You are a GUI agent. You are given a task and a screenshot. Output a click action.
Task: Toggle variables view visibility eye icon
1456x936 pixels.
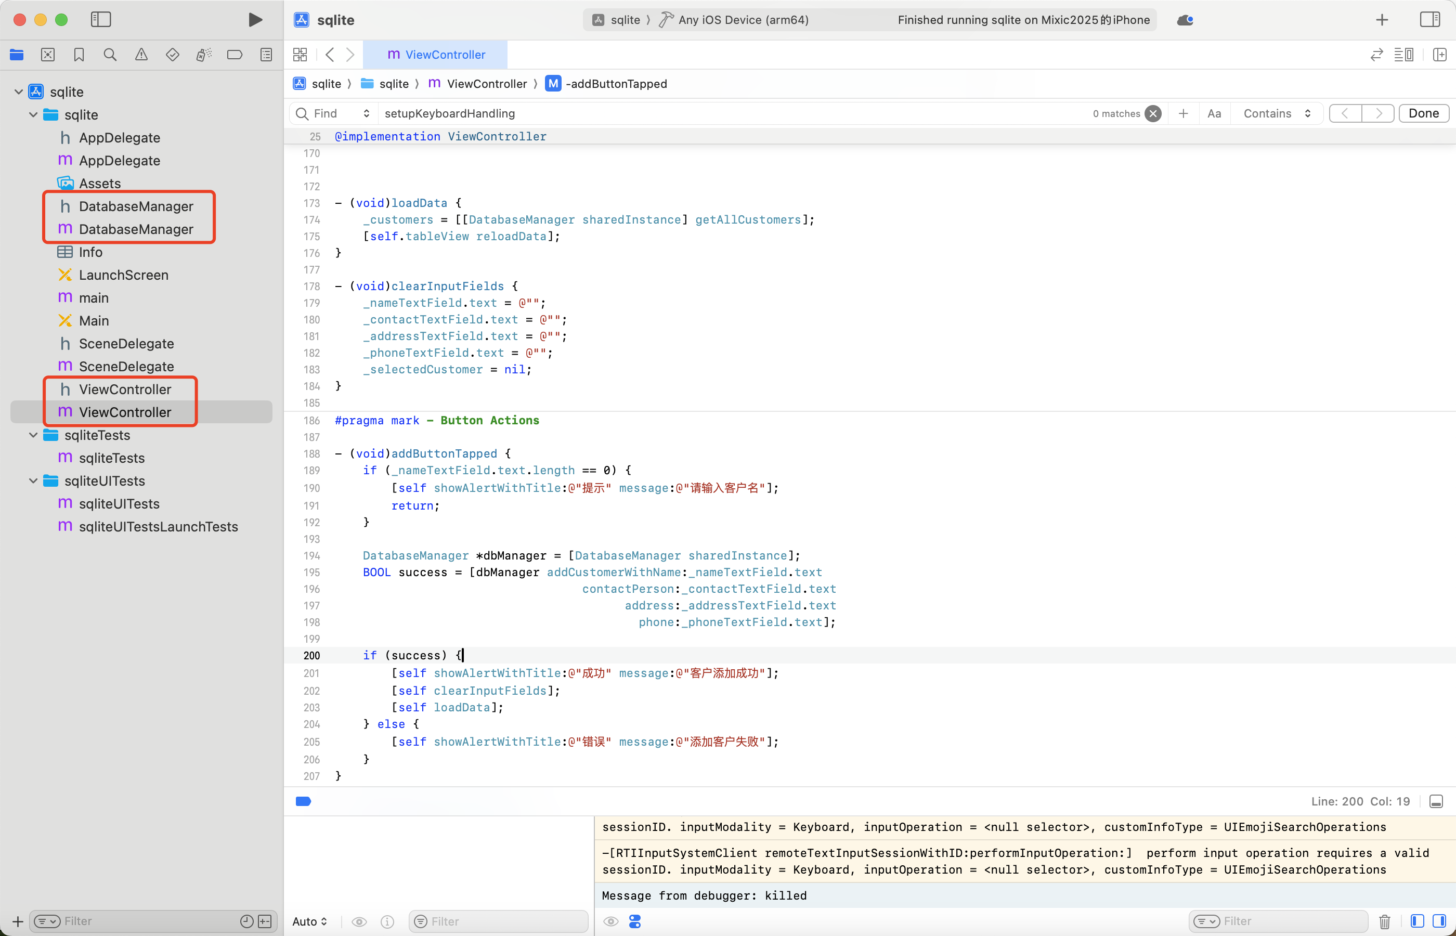click(x=359, y=921)
